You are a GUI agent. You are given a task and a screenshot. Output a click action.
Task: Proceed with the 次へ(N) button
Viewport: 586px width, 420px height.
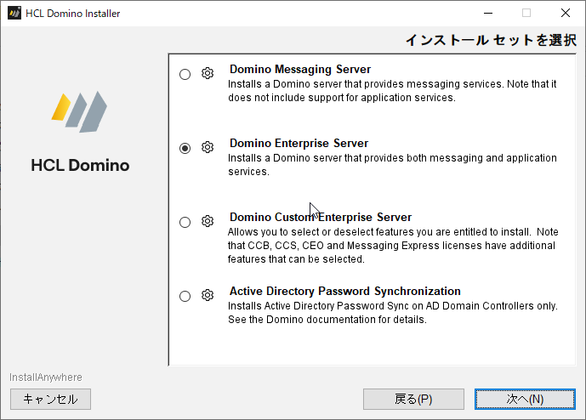click(x=525, y=399)
